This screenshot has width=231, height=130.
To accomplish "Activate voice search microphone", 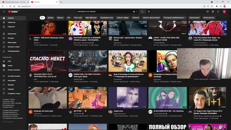I will pyautogui.click(x=149, y=12).
